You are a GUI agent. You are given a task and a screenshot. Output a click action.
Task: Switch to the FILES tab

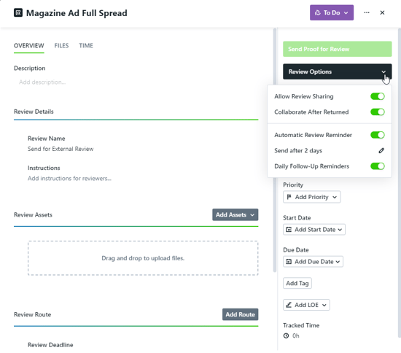[61, 45]
